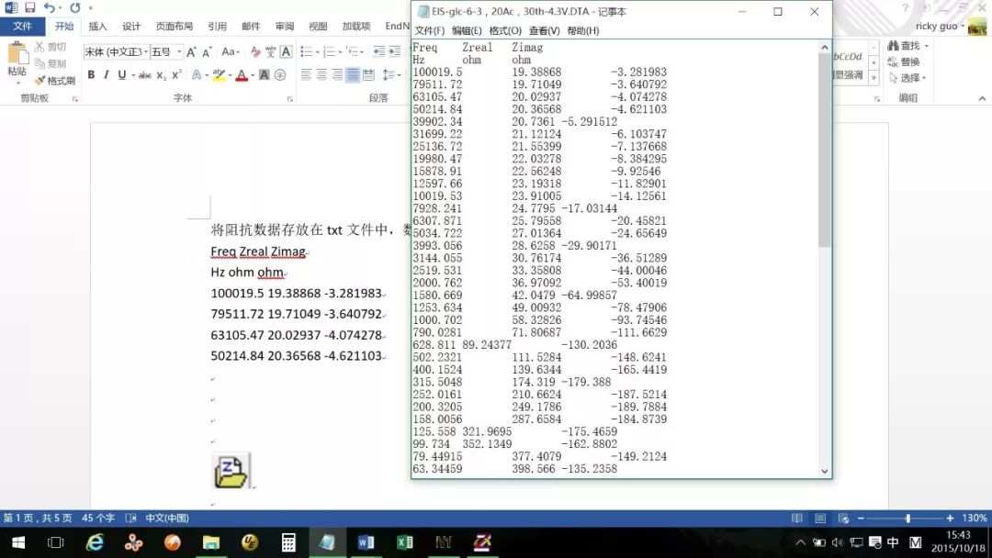Open the 文件 tab in Word
Image resolution: width=992 pixels, height=558 pixels.
pos(22,26)
